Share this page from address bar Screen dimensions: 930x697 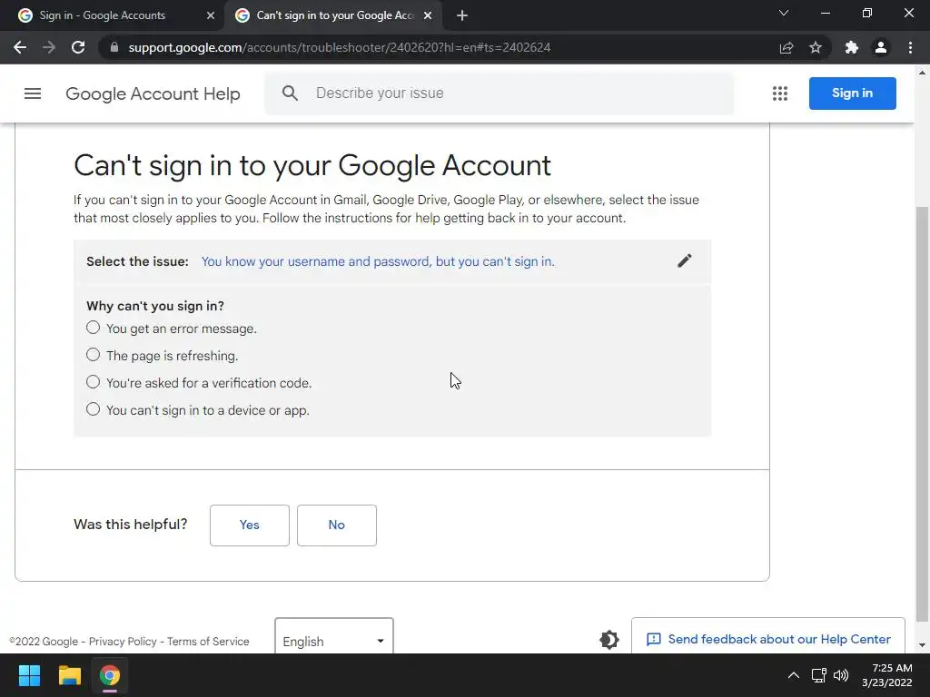pyautogui.click(x=786, y=47)
